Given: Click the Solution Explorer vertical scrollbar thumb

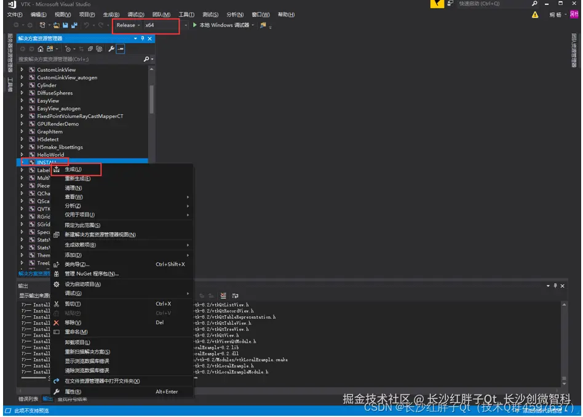Looking at the screenshot, I should tap(151, 99).
